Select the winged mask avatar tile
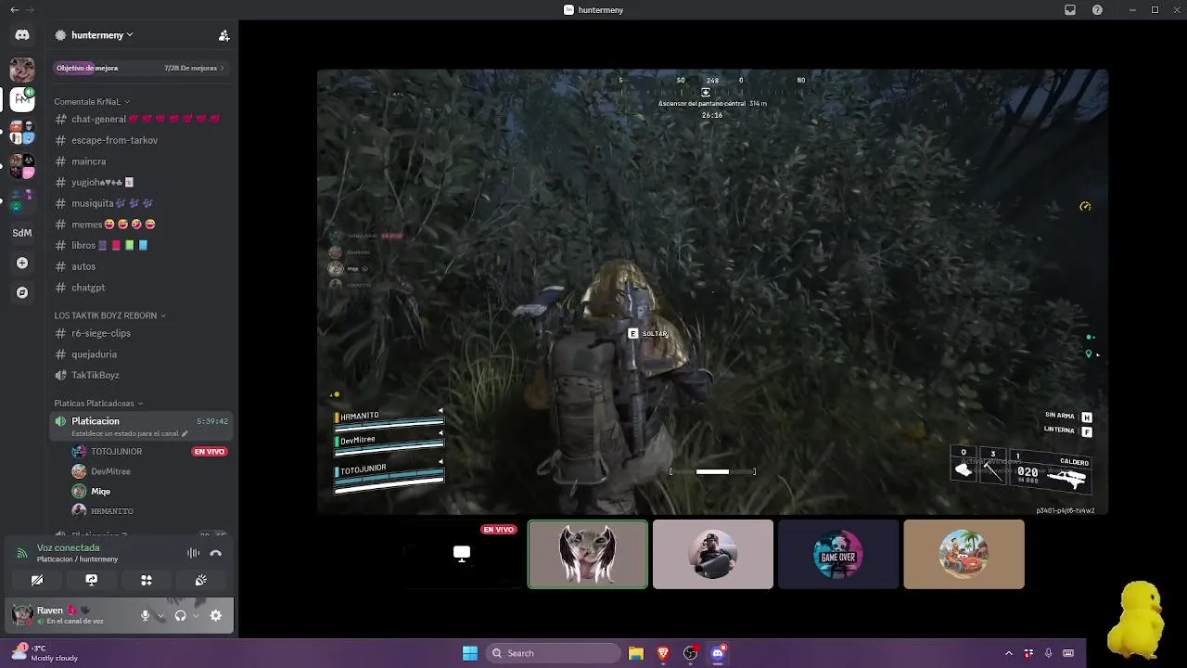 [x=588, y=554]
